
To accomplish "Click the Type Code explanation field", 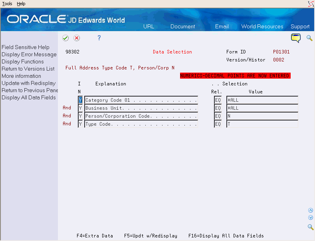I will (x=141, y=124).
